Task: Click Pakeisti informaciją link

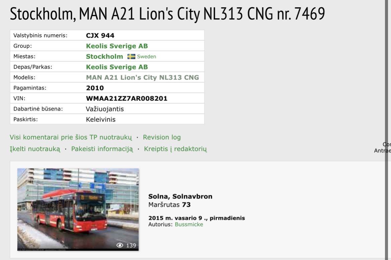Action: 102,149
